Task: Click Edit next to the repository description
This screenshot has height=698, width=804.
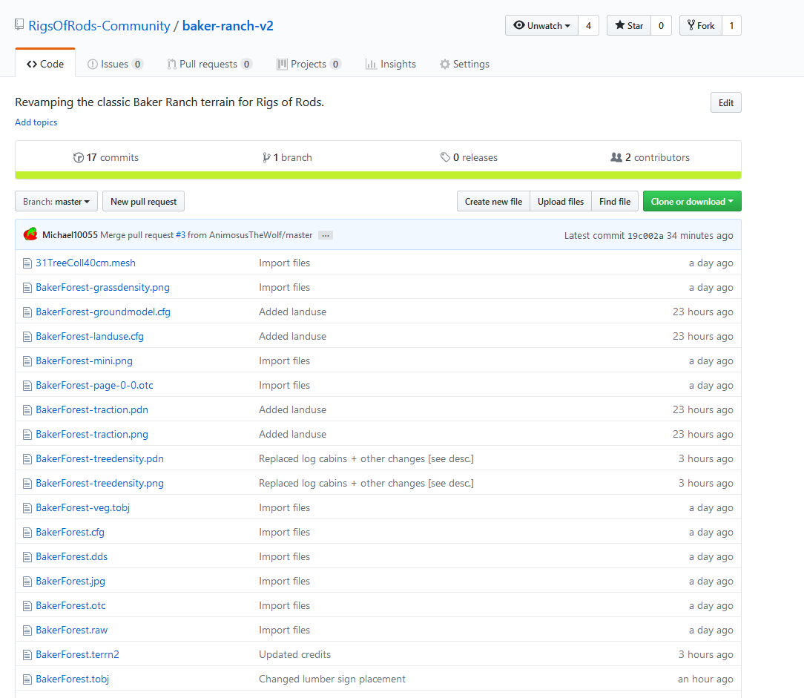Action: tap(725, 102)
